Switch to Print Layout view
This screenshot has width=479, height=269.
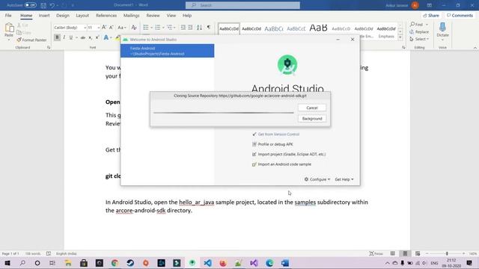tap(405, 254)
